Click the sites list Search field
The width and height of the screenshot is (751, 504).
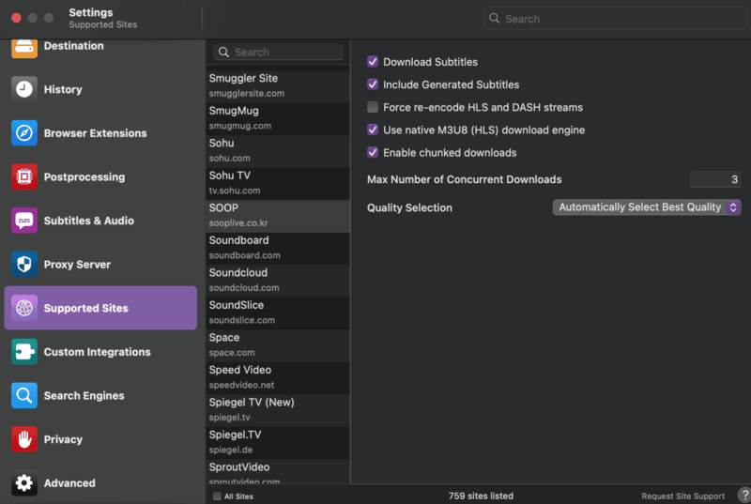278,52
